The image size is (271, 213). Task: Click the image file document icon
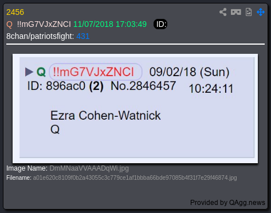tap(249, 12)
